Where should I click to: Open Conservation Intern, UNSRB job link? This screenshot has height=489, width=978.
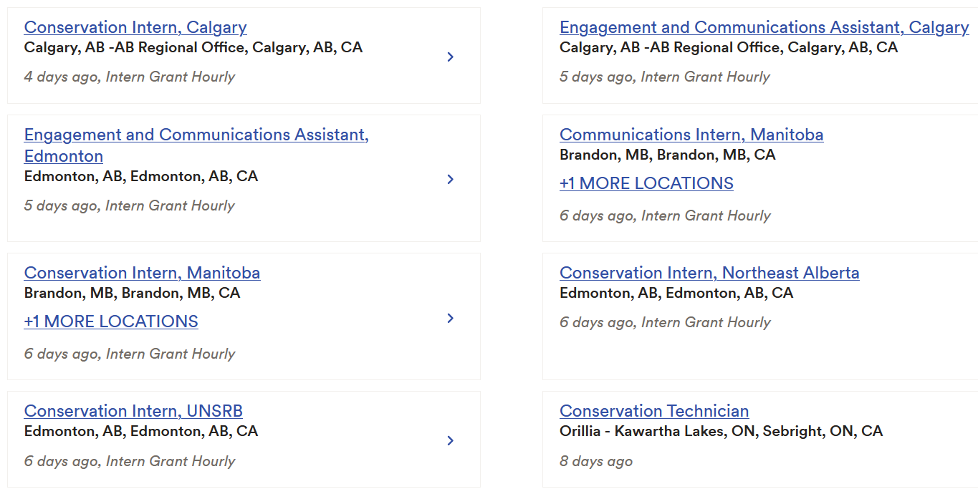click(x=133, y=411)
